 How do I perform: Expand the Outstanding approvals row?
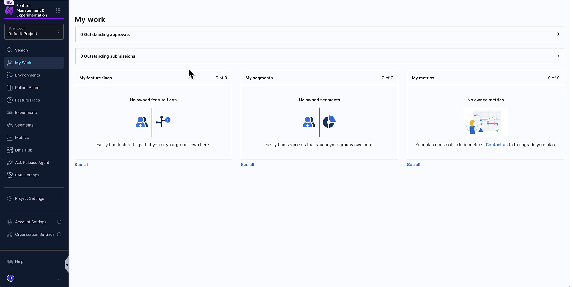click(558, 34)
